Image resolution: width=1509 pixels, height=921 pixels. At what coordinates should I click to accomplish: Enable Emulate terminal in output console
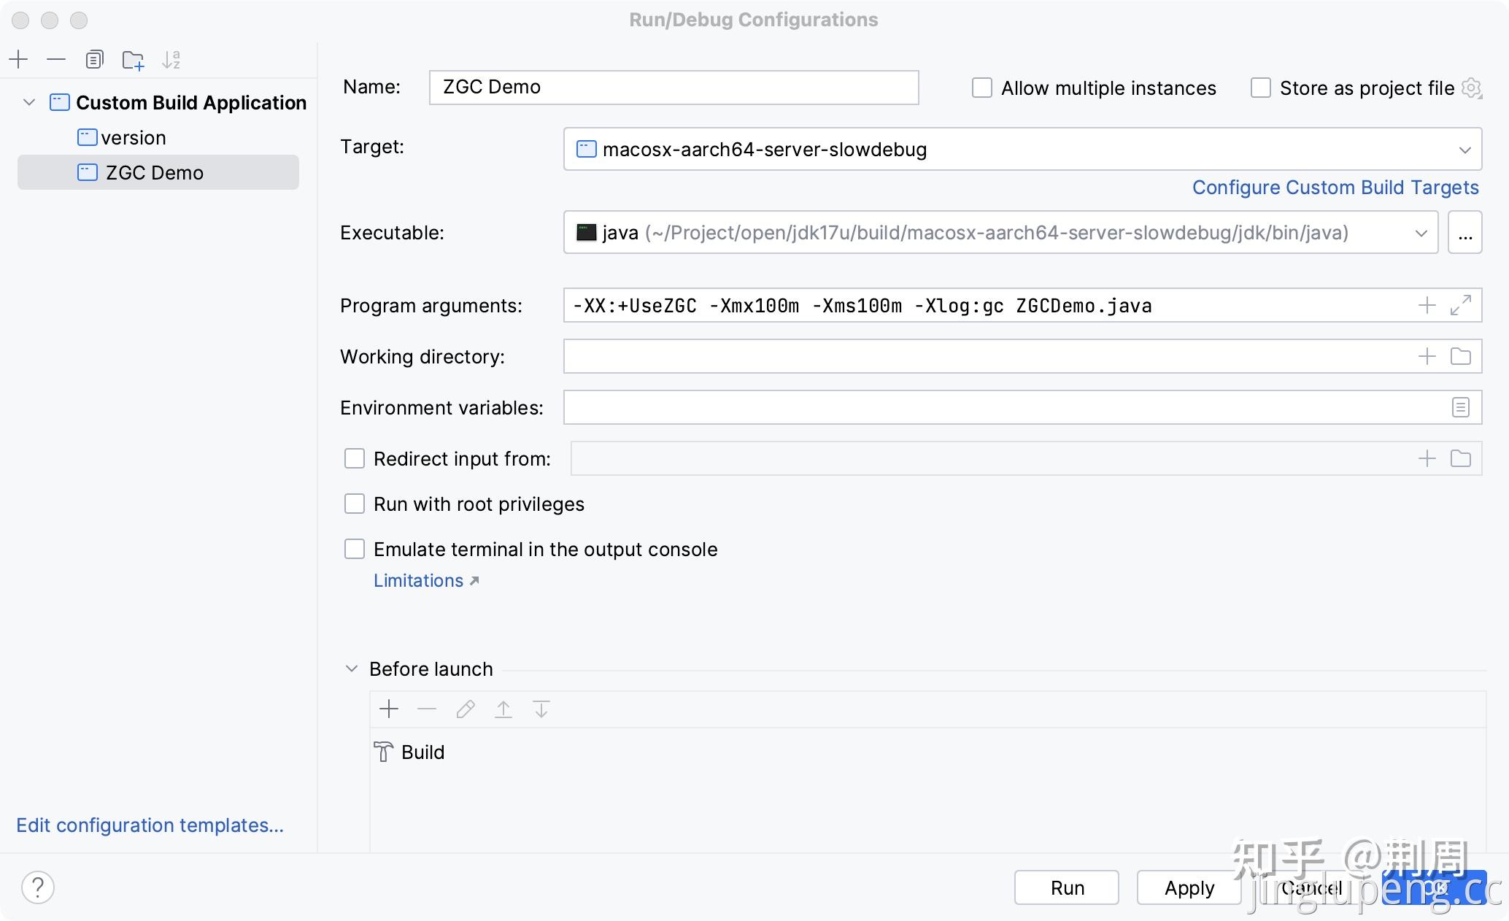[x=355, y=550]
